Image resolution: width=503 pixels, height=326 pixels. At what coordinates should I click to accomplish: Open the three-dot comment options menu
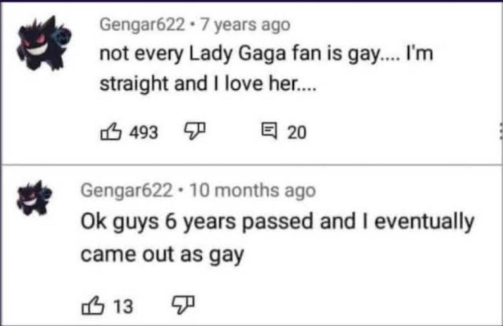[500, 131]
